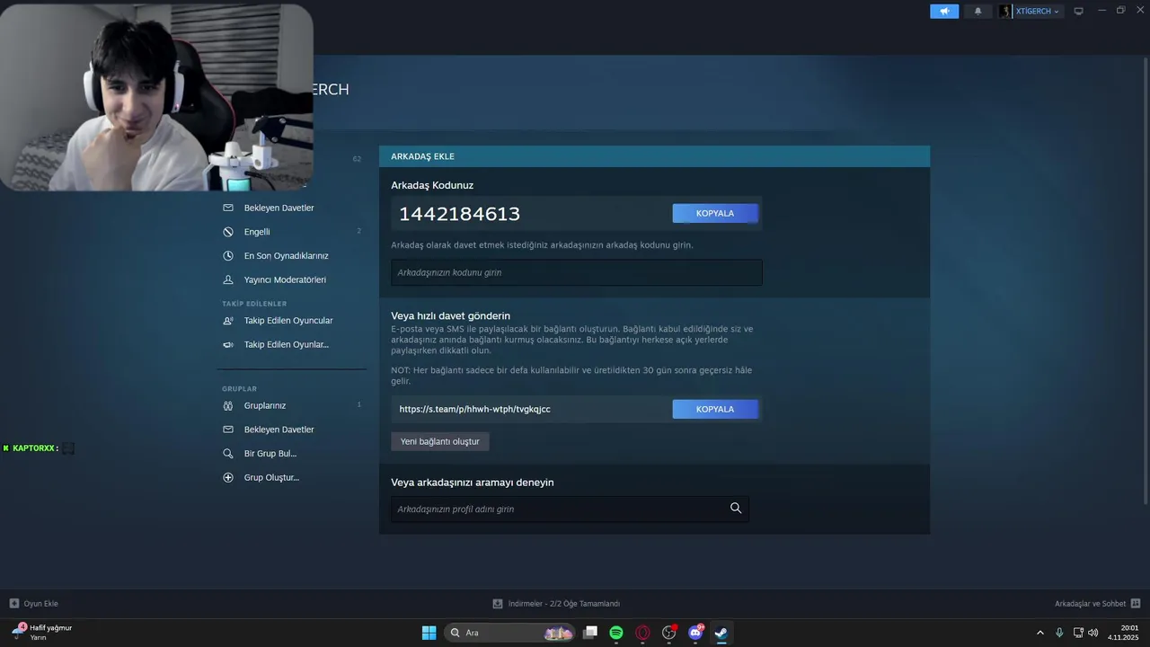This screenshot has height=647, width=1150.
Task: Open Arkadaşlar ve Sohbet
Action: [1090, 604]
